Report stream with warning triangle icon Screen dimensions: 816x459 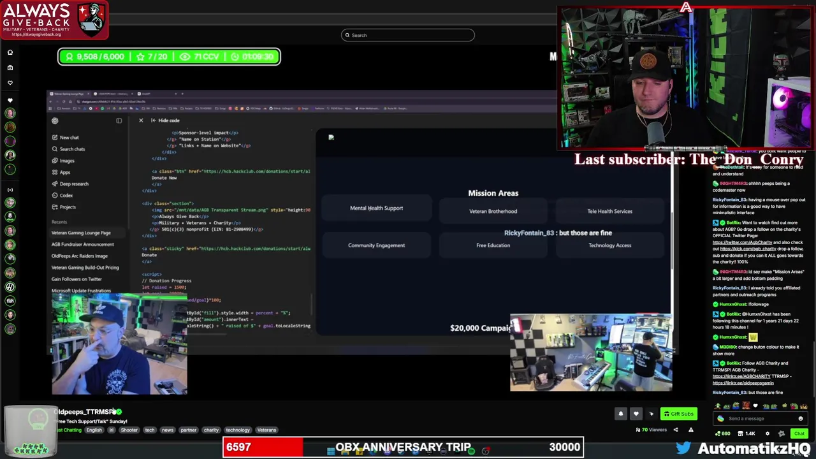pyautogui.click(x=690, y=430)
